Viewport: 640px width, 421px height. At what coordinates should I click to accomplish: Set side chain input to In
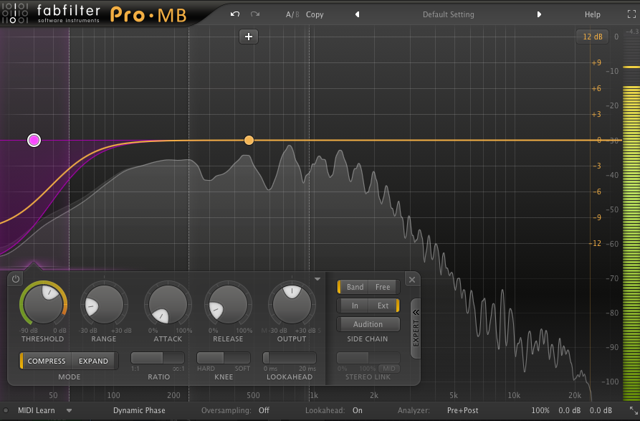pyautogui.click(x=354, y=306)
